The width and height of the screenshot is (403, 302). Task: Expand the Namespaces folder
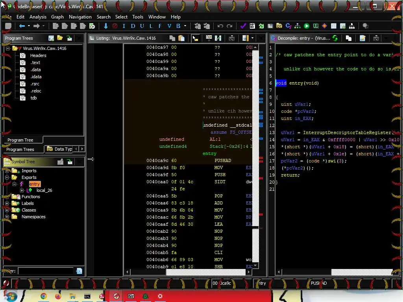pos(7,217)
